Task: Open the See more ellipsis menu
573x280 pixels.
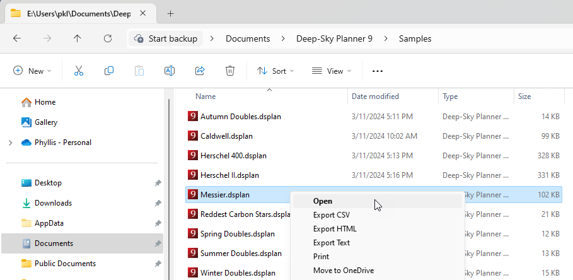Action: point(378,71)
